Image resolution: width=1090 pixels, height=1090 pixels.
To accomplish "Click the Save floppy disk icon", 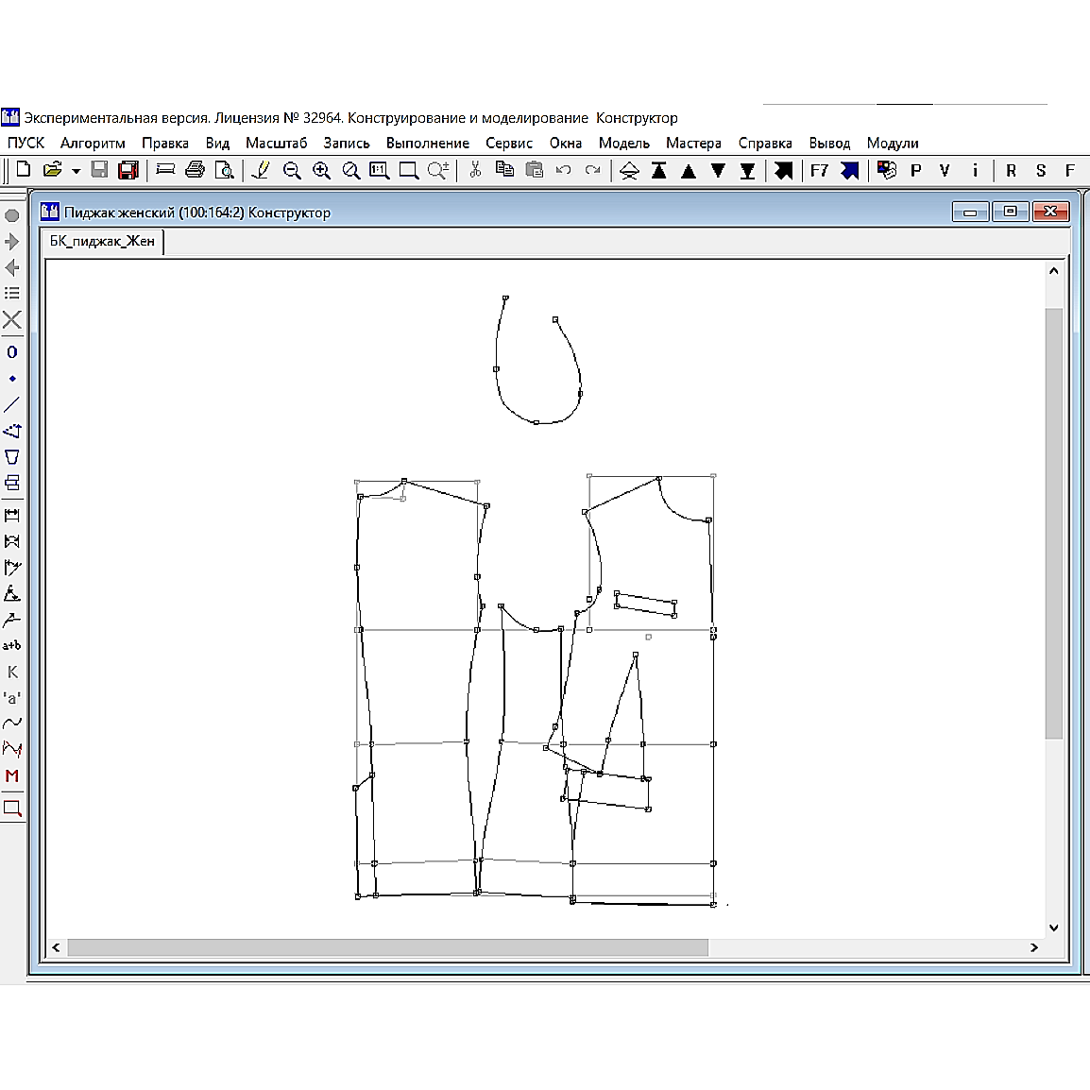I will pyautogui.click(x=99, y=170).
